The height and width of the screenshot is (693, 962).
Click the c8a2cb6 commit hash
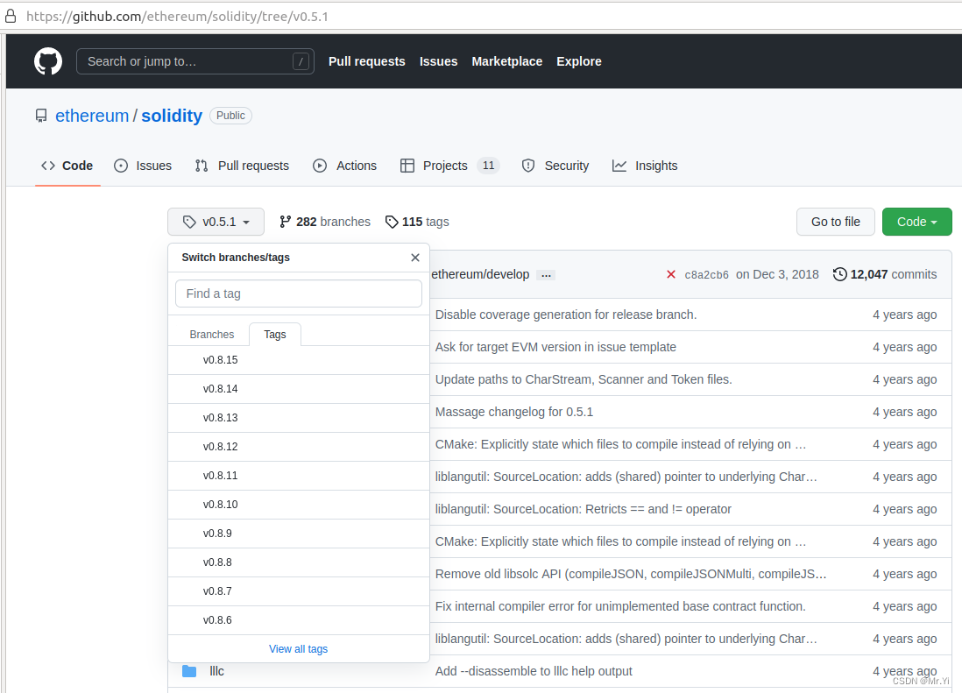click(707, 275)
